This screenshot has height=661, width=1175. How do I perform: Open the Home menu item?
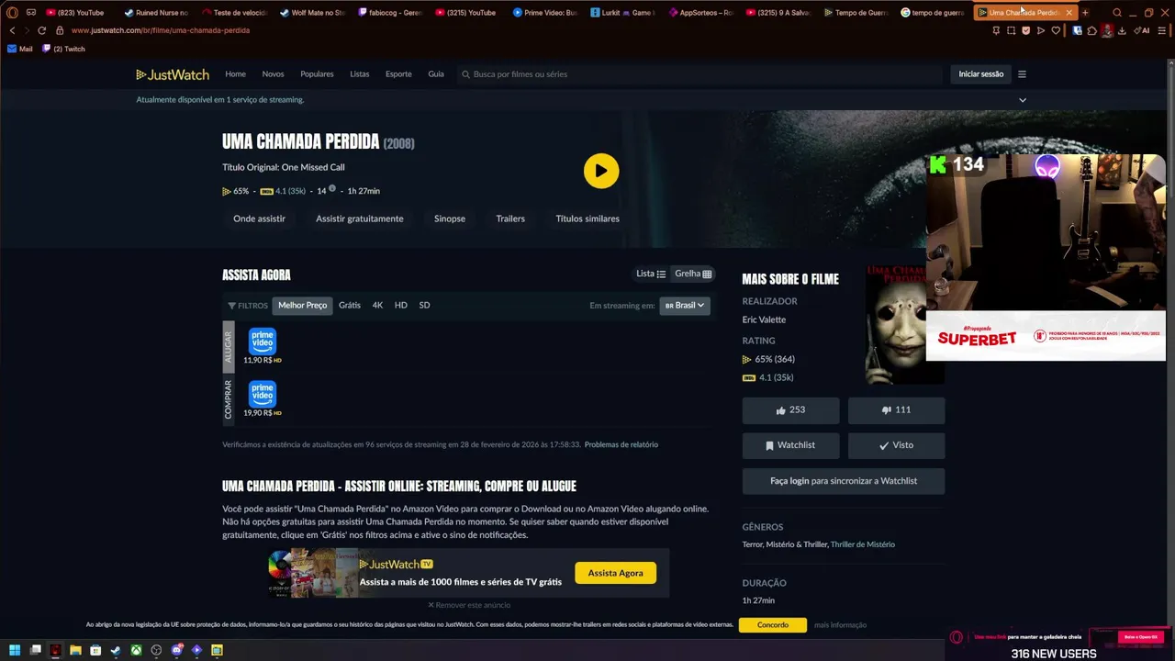235,74
